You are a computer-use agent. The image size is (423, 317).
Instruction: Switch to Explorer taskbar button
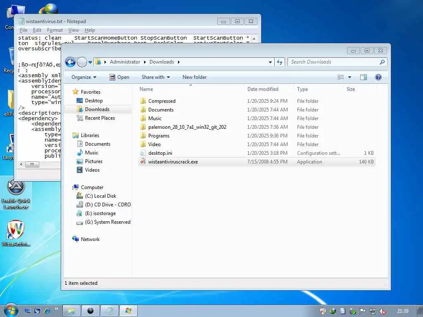point(71,311)
